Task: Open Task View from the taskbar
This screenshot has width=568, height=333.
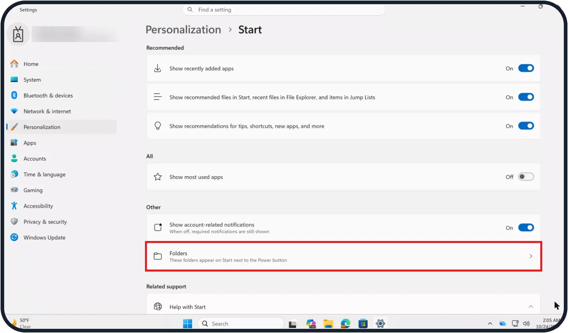Action: tap(293, 324)
